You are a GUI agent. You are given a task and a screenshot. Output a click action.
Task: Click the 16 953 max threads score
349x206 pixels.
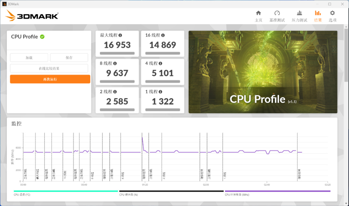tap(117, 45)
